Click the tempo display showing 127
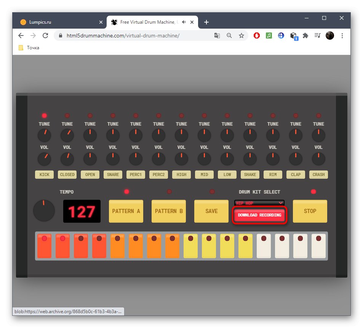 (81, 211)
